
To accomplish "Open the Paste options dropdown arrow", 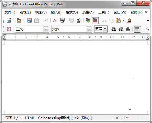I will tap(123, 20).
